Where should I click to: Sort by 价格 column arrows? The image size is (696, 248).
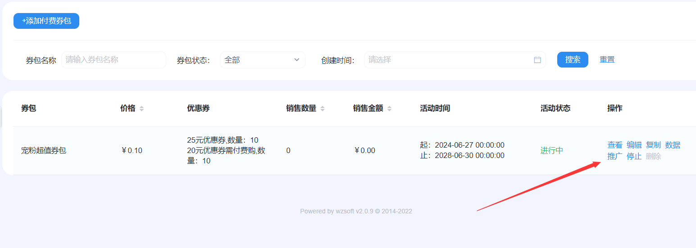tap(141, 108)
